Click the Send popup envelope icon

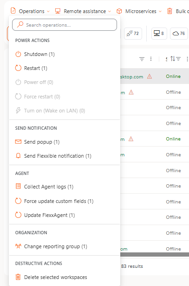coord(18,142)
